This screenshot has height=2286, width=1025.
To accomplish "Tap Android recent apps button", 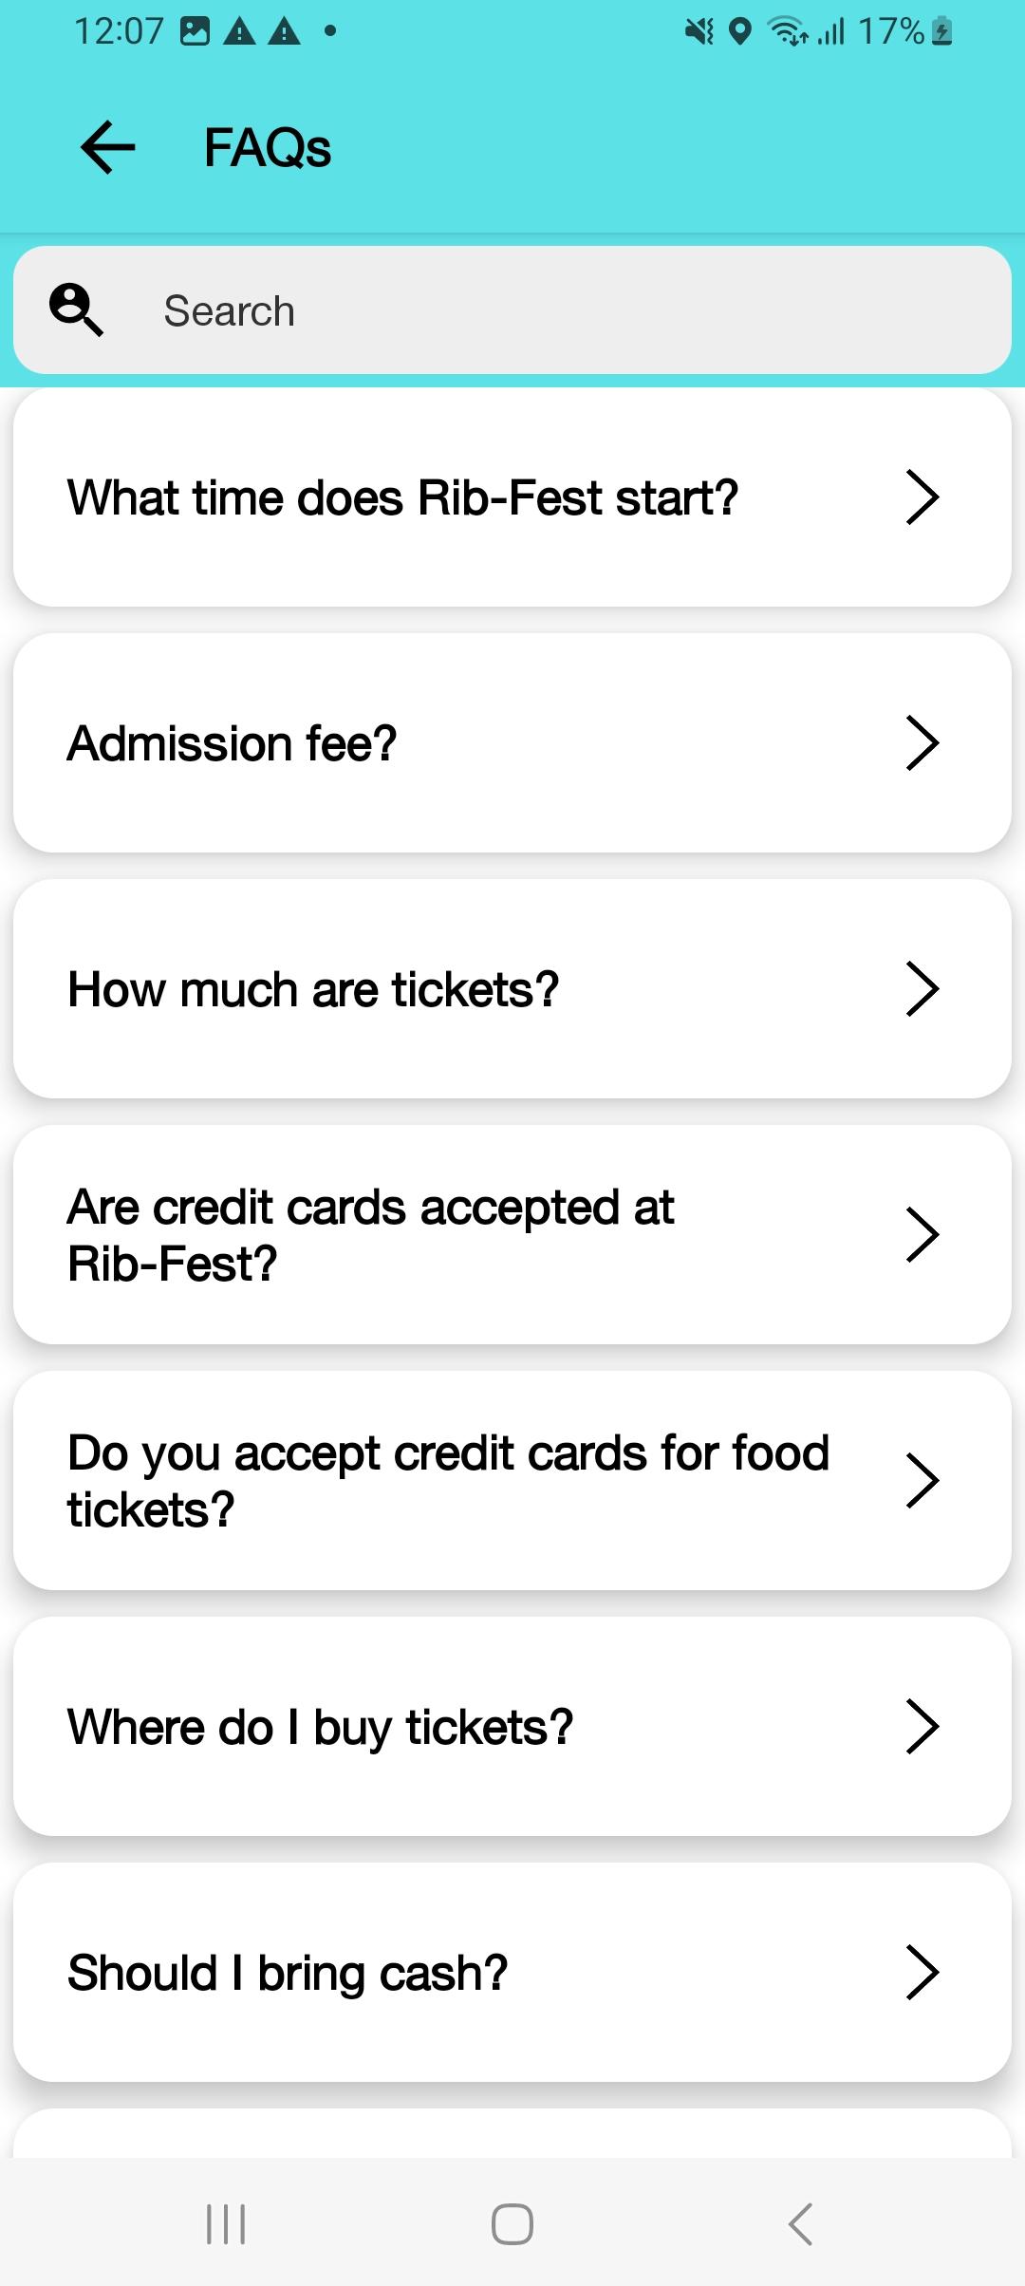I will coord(226,2223).
